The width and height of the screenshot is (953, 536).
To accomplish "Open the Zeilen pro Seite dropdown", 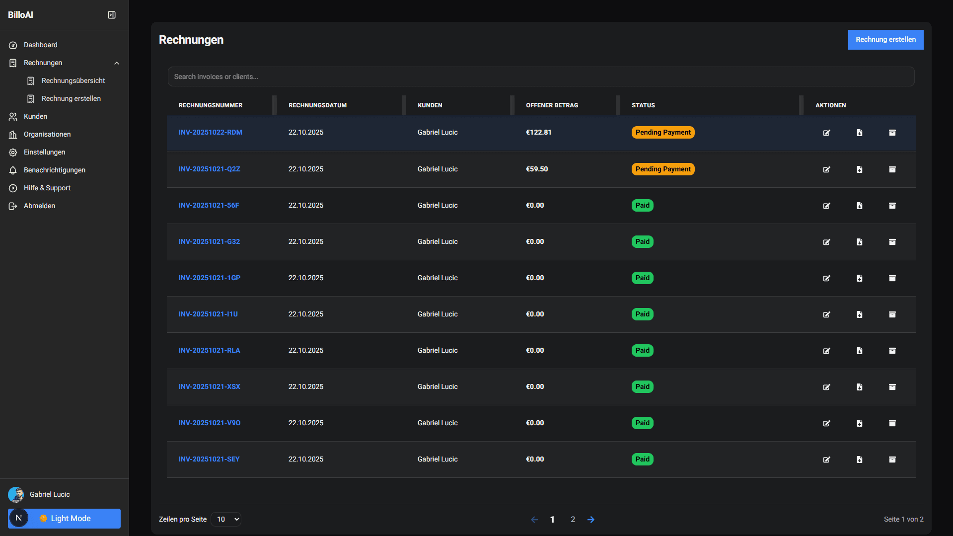I will [x=226, y=519].
